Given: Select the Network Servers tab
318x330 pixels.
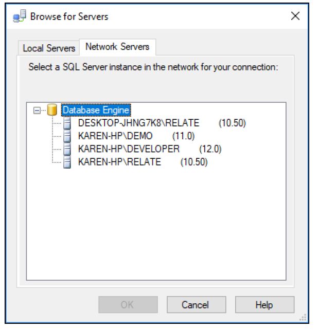Looking at the screenshot, I should [x=117, y=47].
